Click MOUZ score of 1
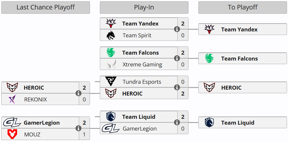Viewport: 288px width, 142px height. tap(84, 134)
